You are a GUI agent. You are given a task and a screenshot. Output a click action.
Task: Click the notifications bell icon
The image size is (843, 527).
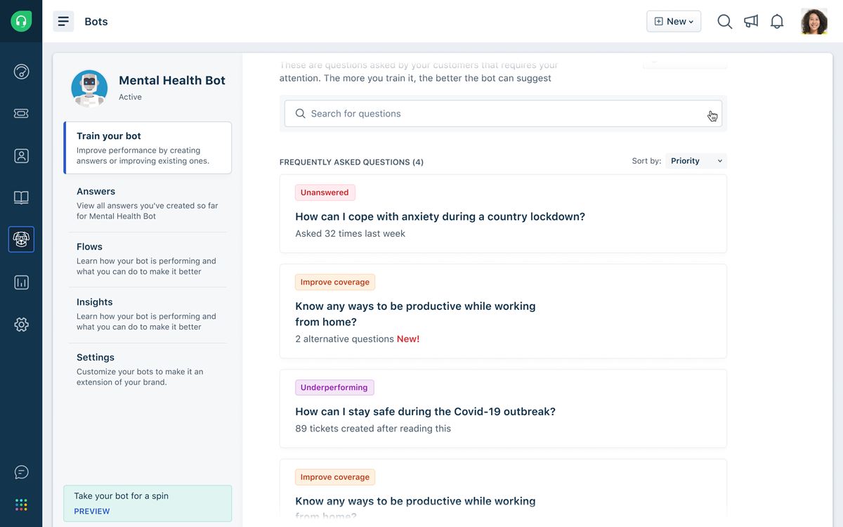(777, 22)
